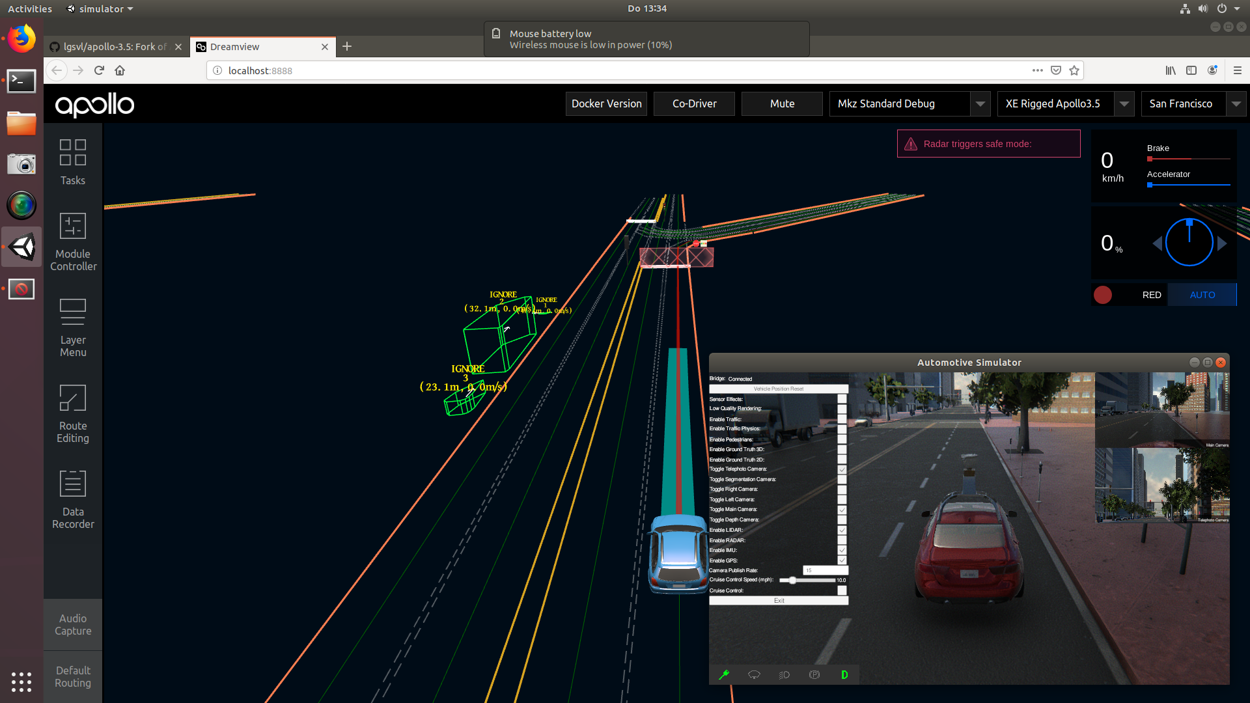
Task: Open Terminal from the dock
Action: click(x=21, y=81)
